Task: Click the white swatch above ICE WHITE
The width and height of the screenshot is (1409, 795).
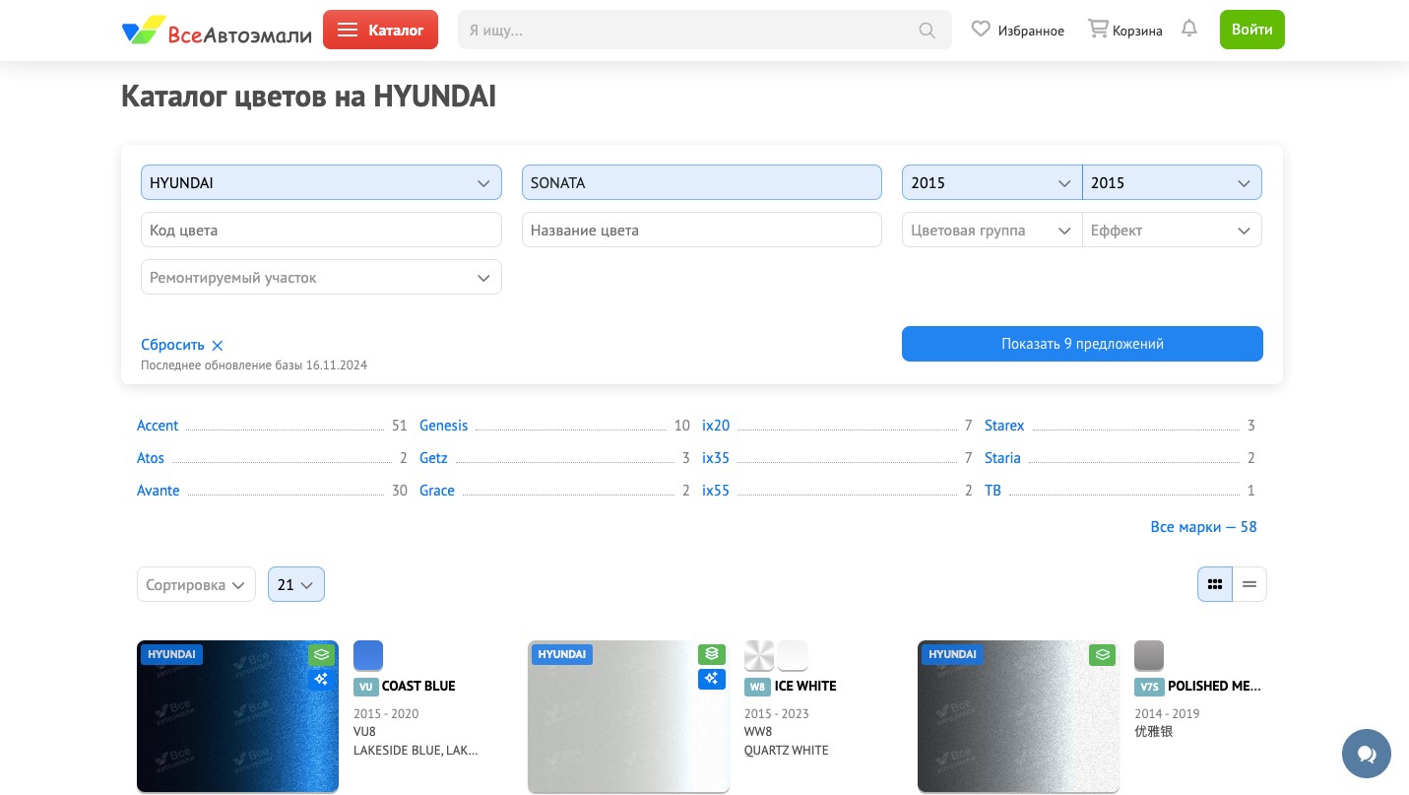Action: [793, 655]
